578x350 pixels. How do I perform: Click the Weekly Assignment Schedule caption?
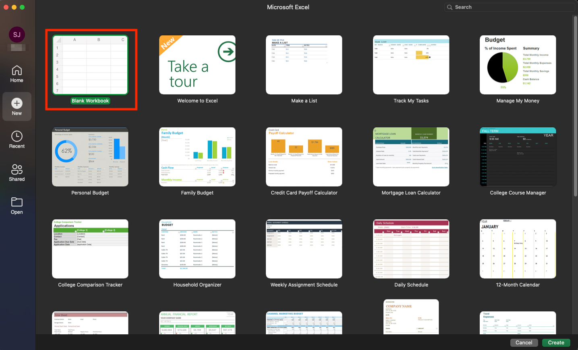tap(304, 285)
